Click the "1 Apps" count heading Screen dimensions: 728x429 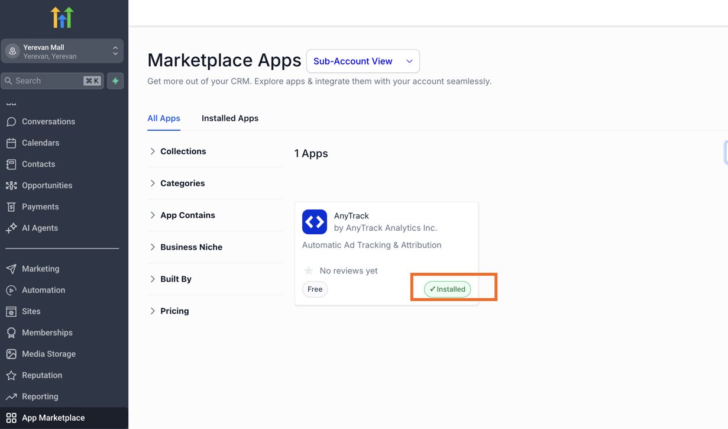tap(311, 153)
